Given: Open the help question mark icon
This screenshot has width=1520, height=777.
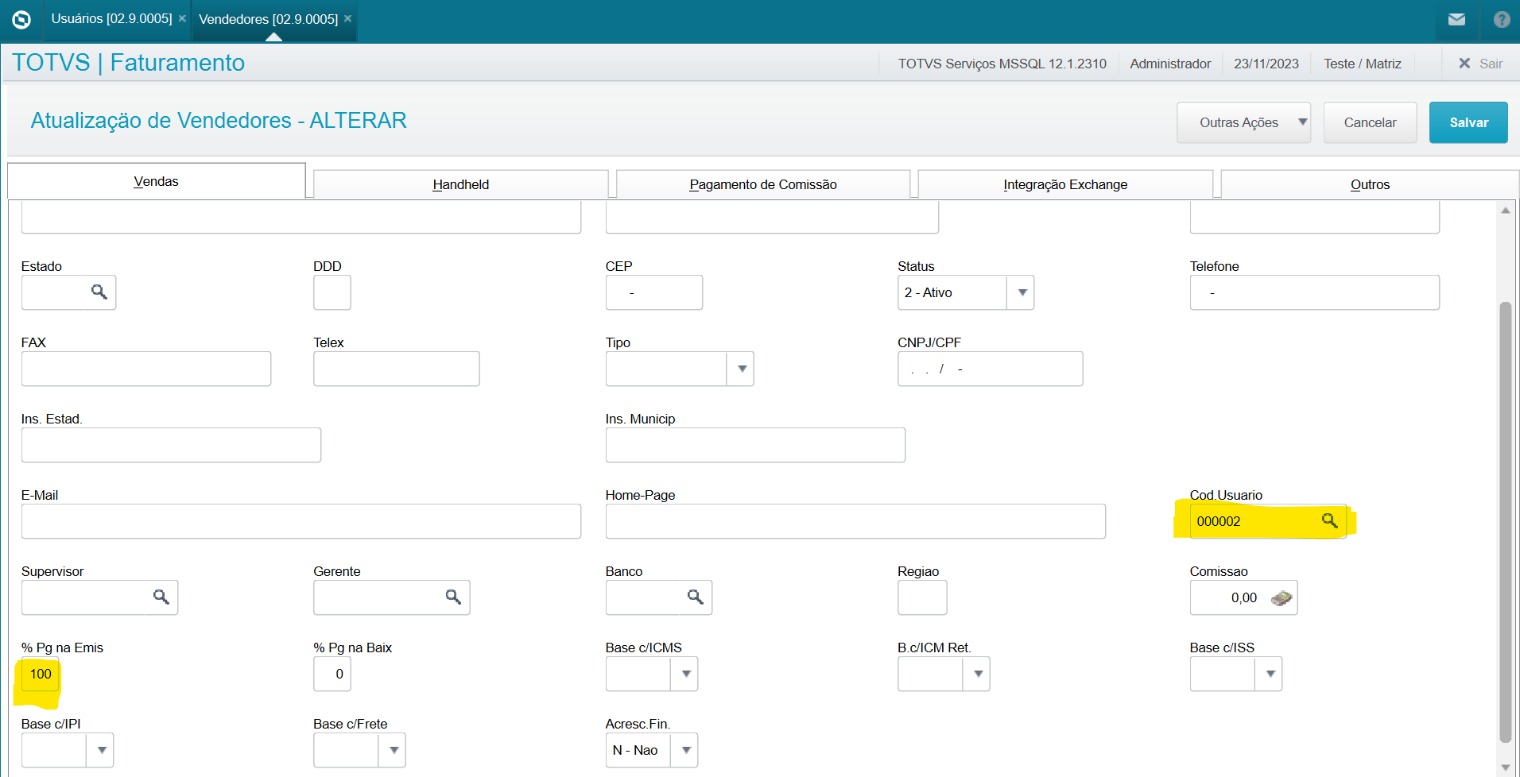Looking at the screenshot, I should pos(1502,19).
